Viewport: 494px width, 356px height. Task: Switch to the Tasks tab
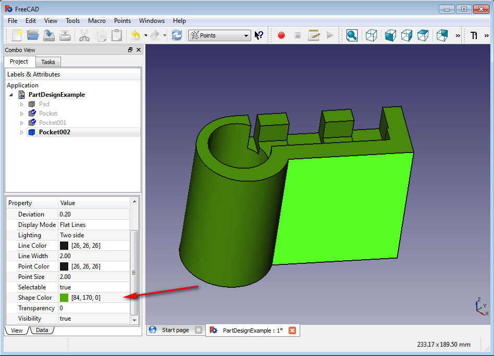pos(48,62)
